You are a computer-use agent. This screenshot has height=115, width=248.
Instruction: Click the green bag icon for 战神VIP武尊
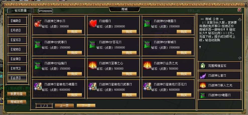click(38, 44)
